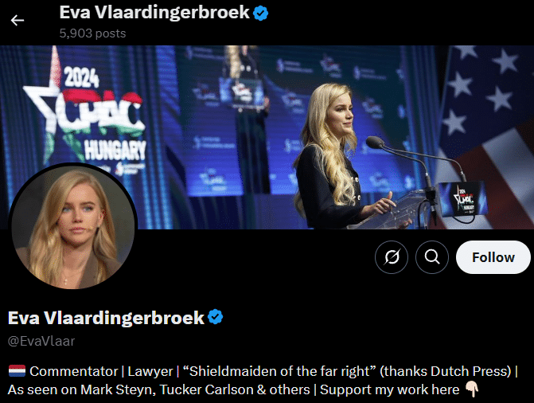
Task: Open Grok profile summary icon
Action: [392, 257]
